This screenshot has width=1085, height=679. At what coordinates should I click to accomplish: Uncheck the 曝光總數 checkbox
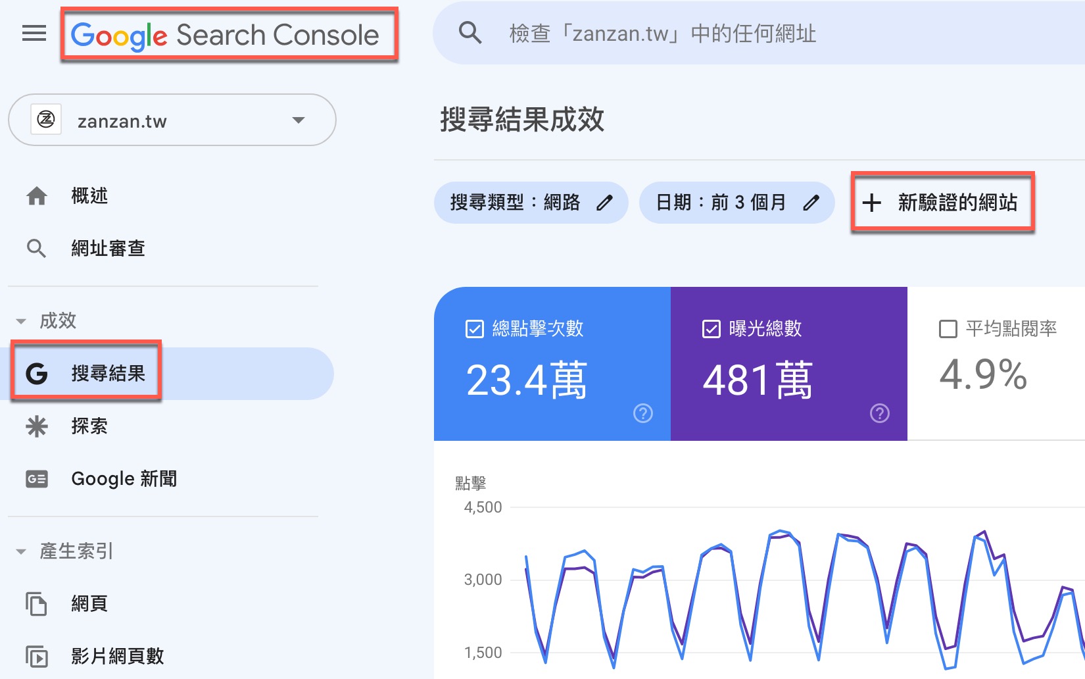711,329
